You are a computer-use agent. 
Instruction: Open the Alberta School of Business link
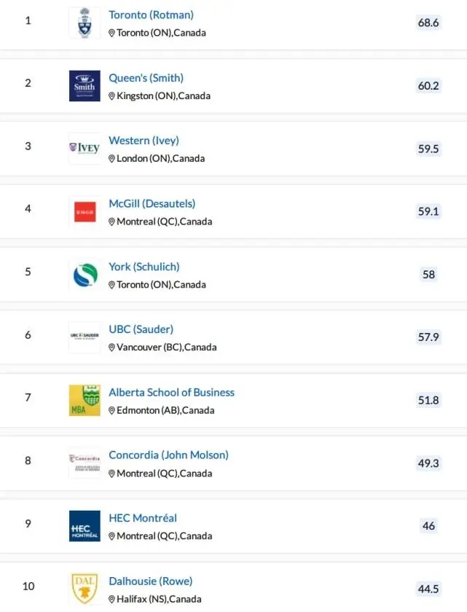coord(171,392)
